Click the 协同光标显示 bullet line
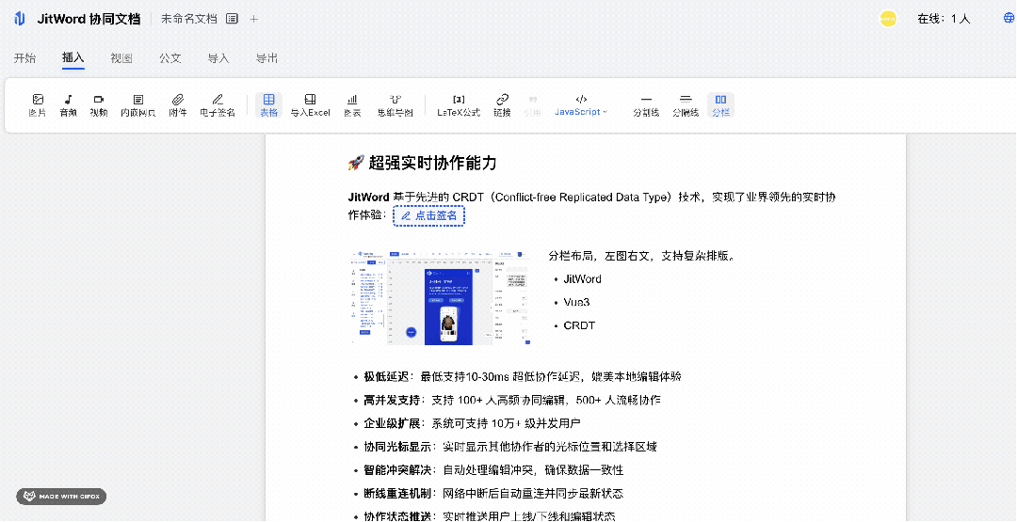Viewport: 1017px width, 522px height. pyautogui.click(x=510, y=447)
